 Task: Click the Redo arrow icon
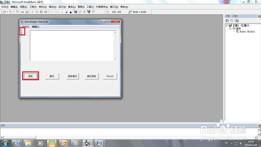pos(56,12)
